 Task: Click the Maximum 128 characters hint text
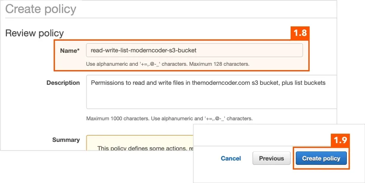(219, 64)
